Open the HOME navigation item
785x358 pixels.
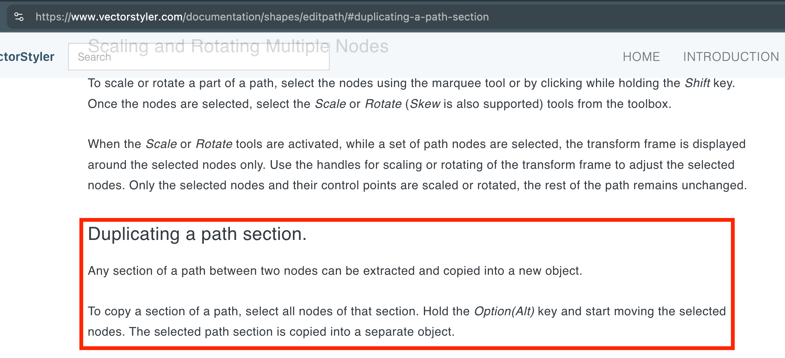click(641, 57)
